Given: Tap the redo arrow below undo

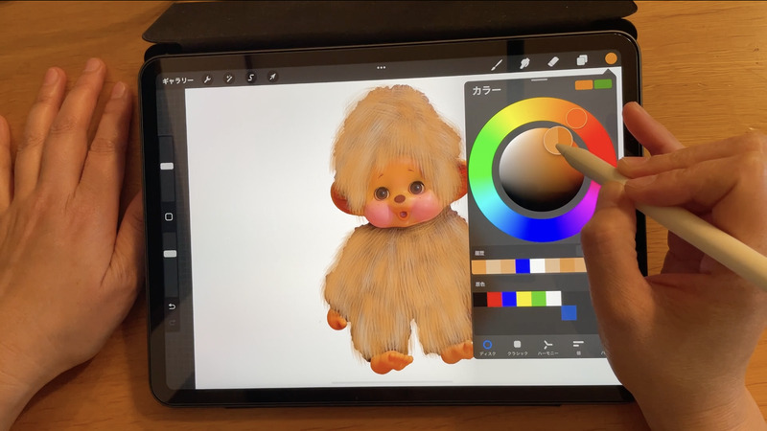Looking at the screenshot, I should (173, 323).
